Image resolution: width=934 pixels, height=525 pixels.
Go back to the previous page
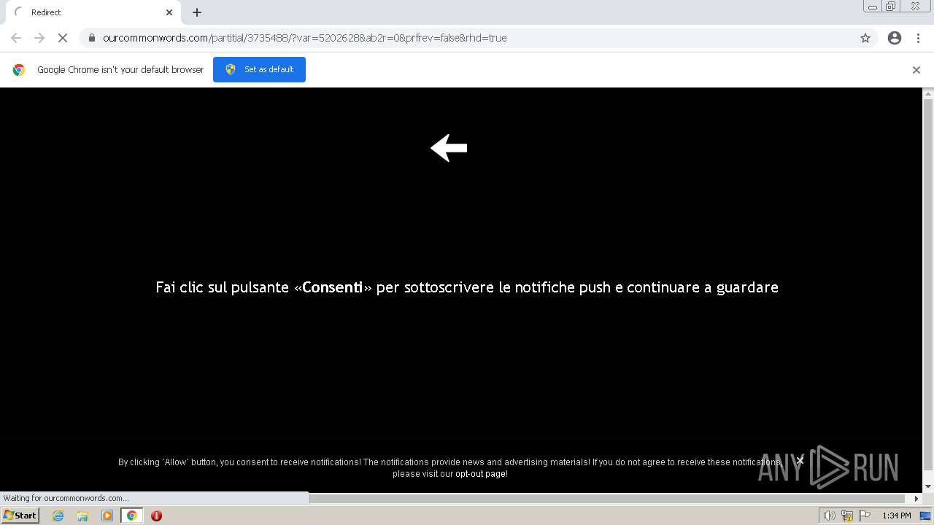(x=16, y=38)
